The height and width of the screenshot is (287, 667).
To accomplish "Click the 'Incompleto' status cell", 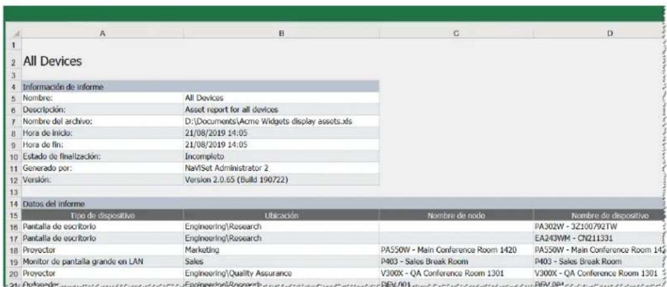I will 281,156.
